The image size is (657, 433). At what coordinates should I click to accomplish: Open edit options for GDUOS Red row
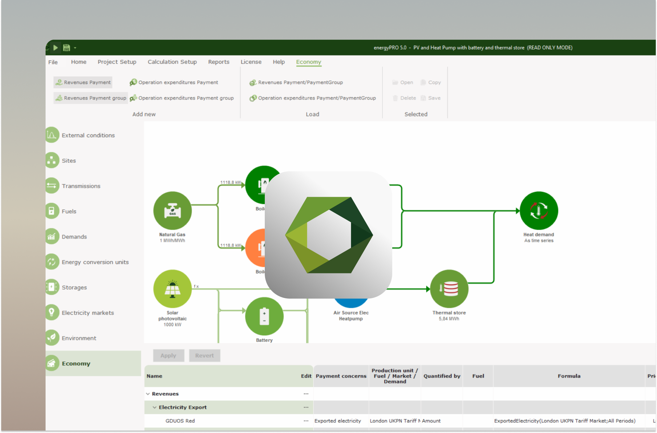pyautogui.click(x=306, y=421)
